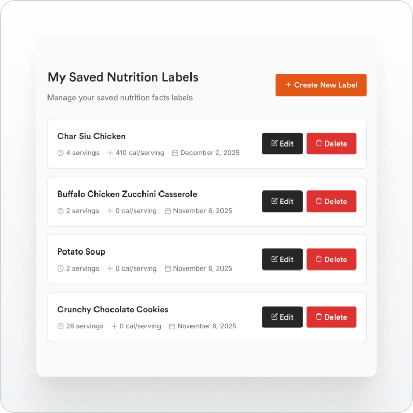The height and width of the screenshot is (413, 413).
Task: Click the Create New Label button
Action: (x=321, y=85)
